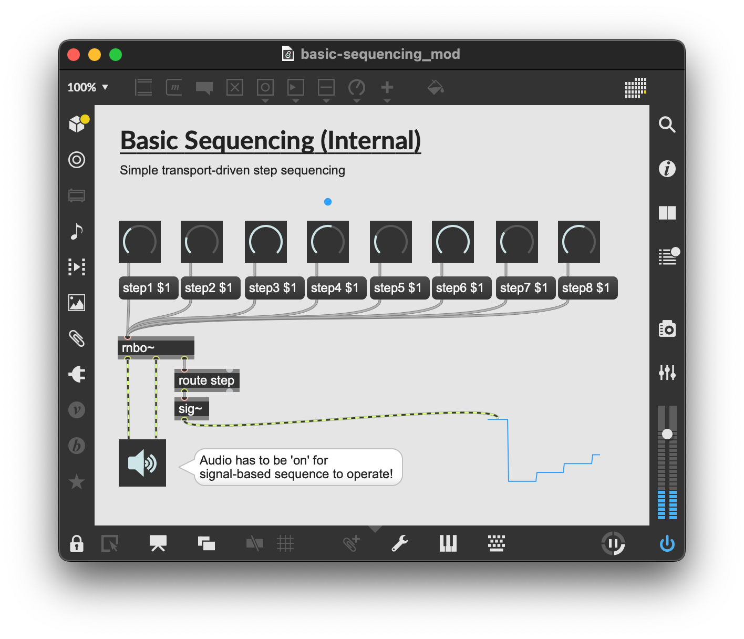Toggle the patcher lock icon
The height and width of the screenshot is (639, 744).
77,543
